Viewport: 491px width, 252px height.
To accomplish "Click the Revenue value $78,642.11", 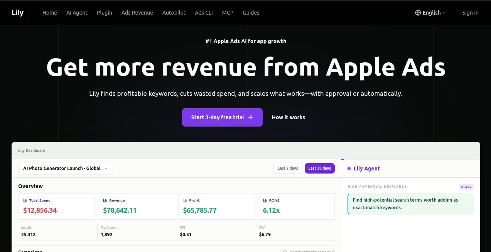I will 120,210.
